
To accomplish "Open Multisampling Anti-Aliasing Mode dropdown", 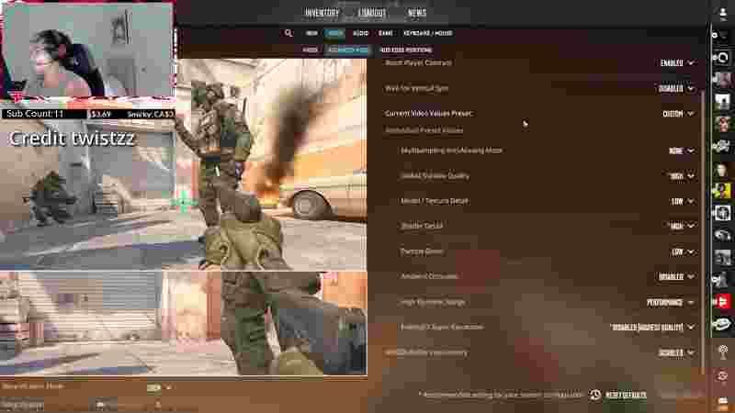I will pyautogui.click(x=682, y=151).
